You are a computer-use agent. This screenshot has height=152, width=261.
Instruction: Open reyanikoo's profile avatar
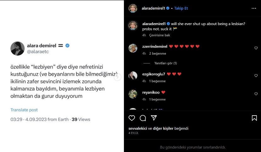[x=133, y=94]
